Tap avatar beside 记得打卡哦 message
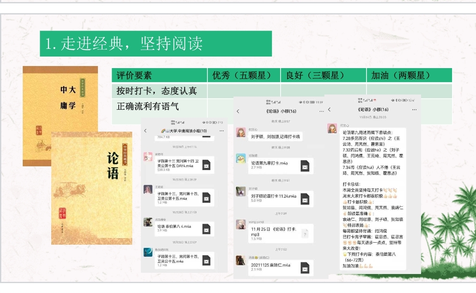 point(241,132)
